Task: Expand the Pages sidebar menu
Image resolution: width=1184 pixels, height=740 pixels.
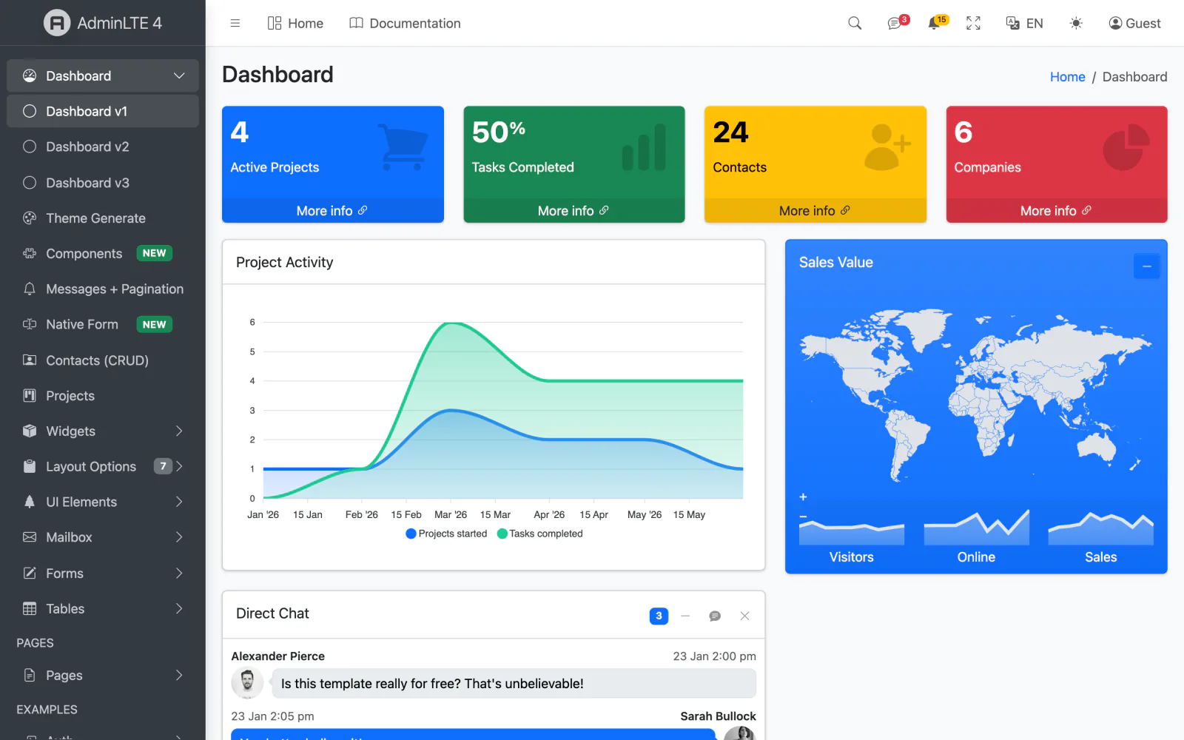Action: [103, 676]
